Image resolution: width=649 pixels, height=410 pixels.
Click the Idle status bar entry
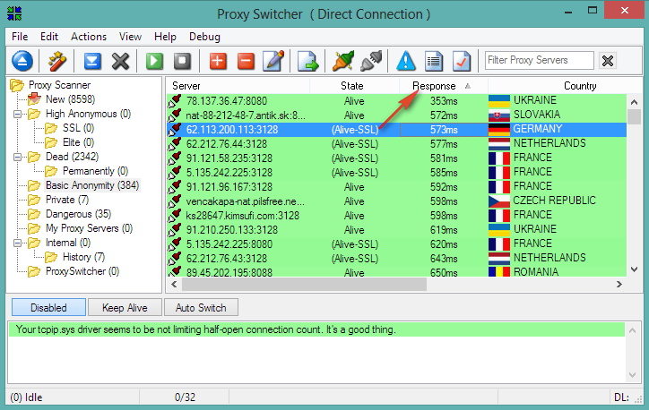(26, 397)
